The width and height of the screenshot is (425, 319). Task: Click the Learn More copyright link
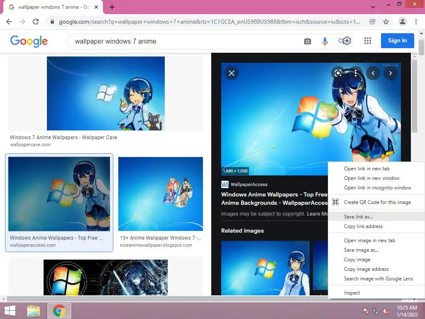(x=317, y=214)
